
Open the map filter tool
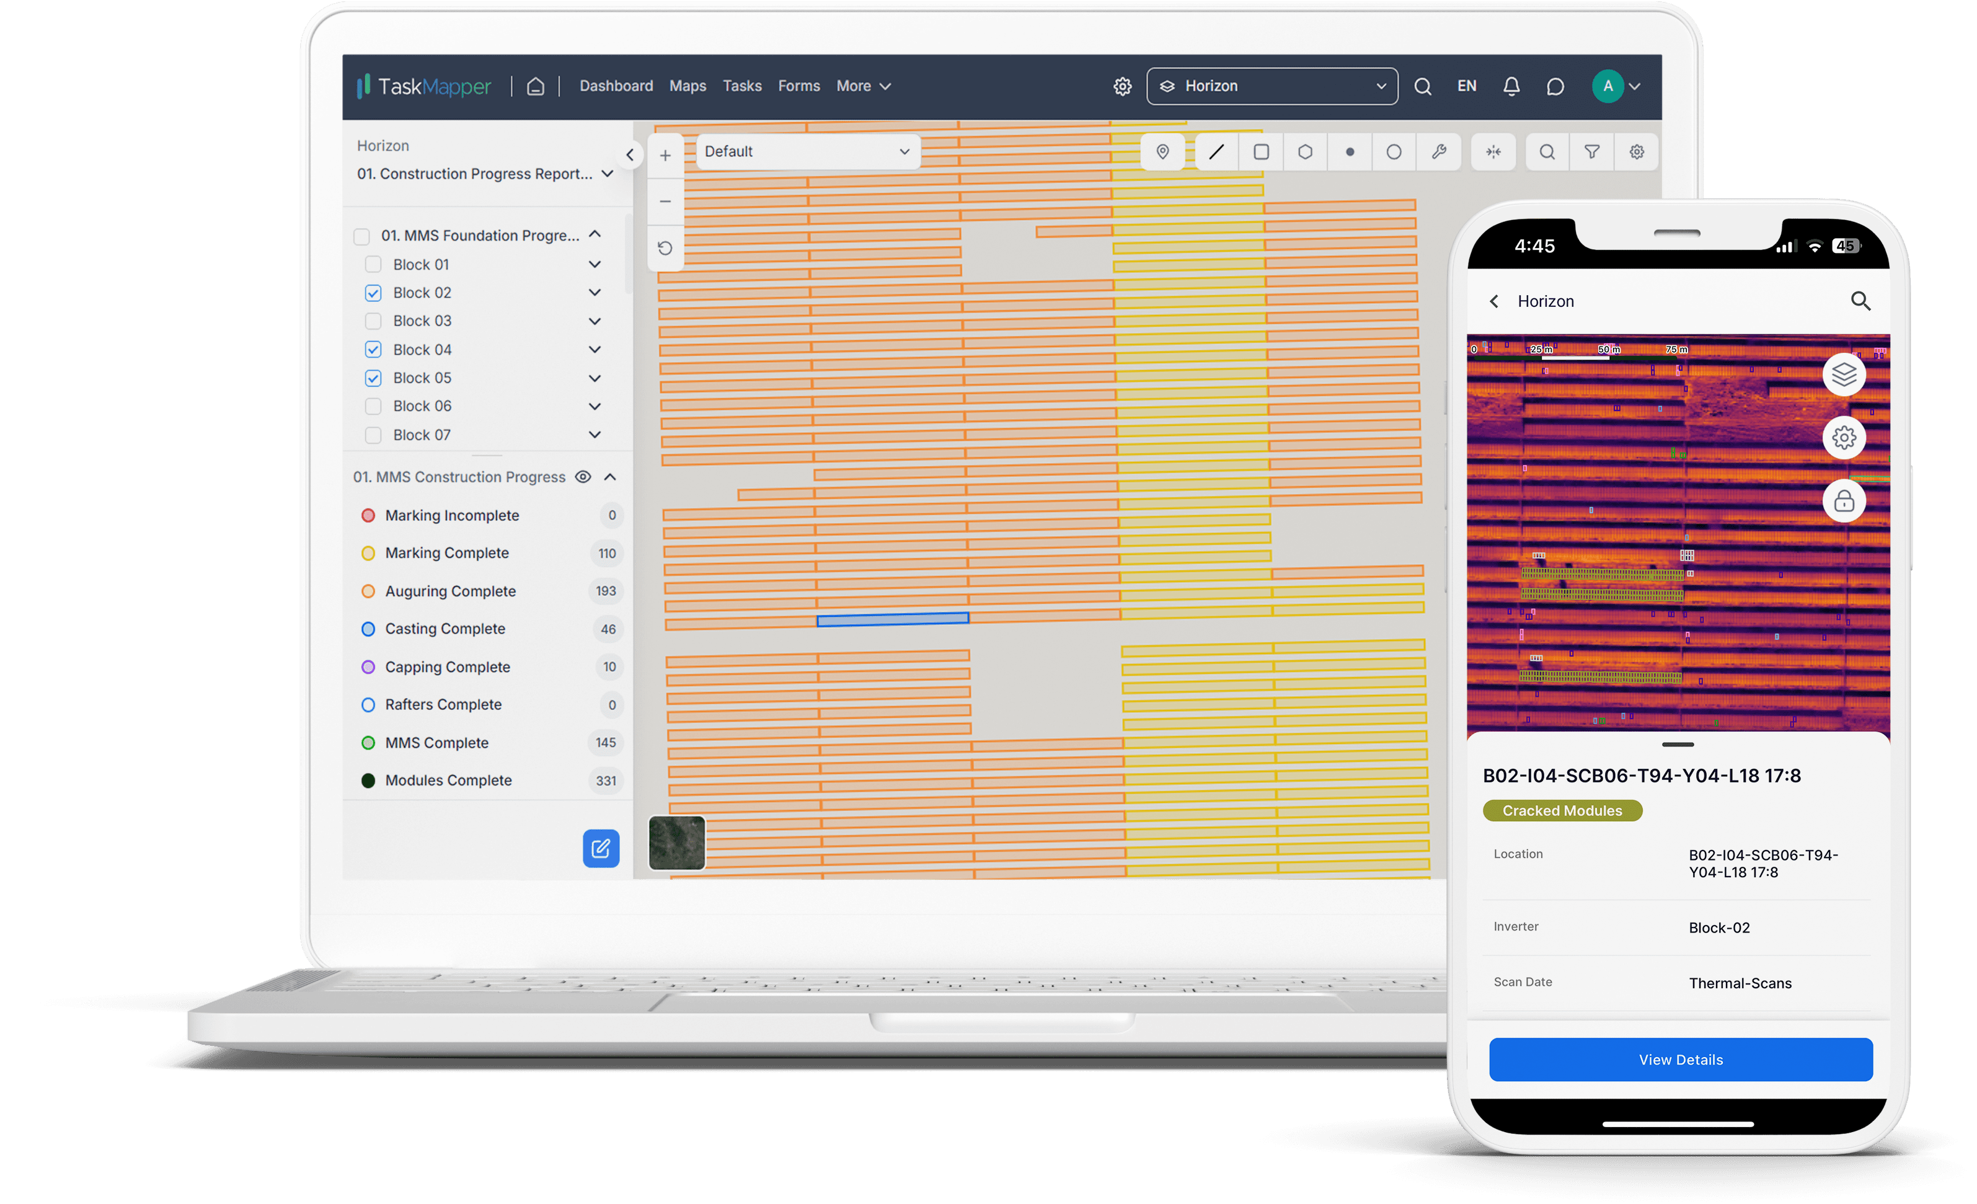(x=1593, y=152)
